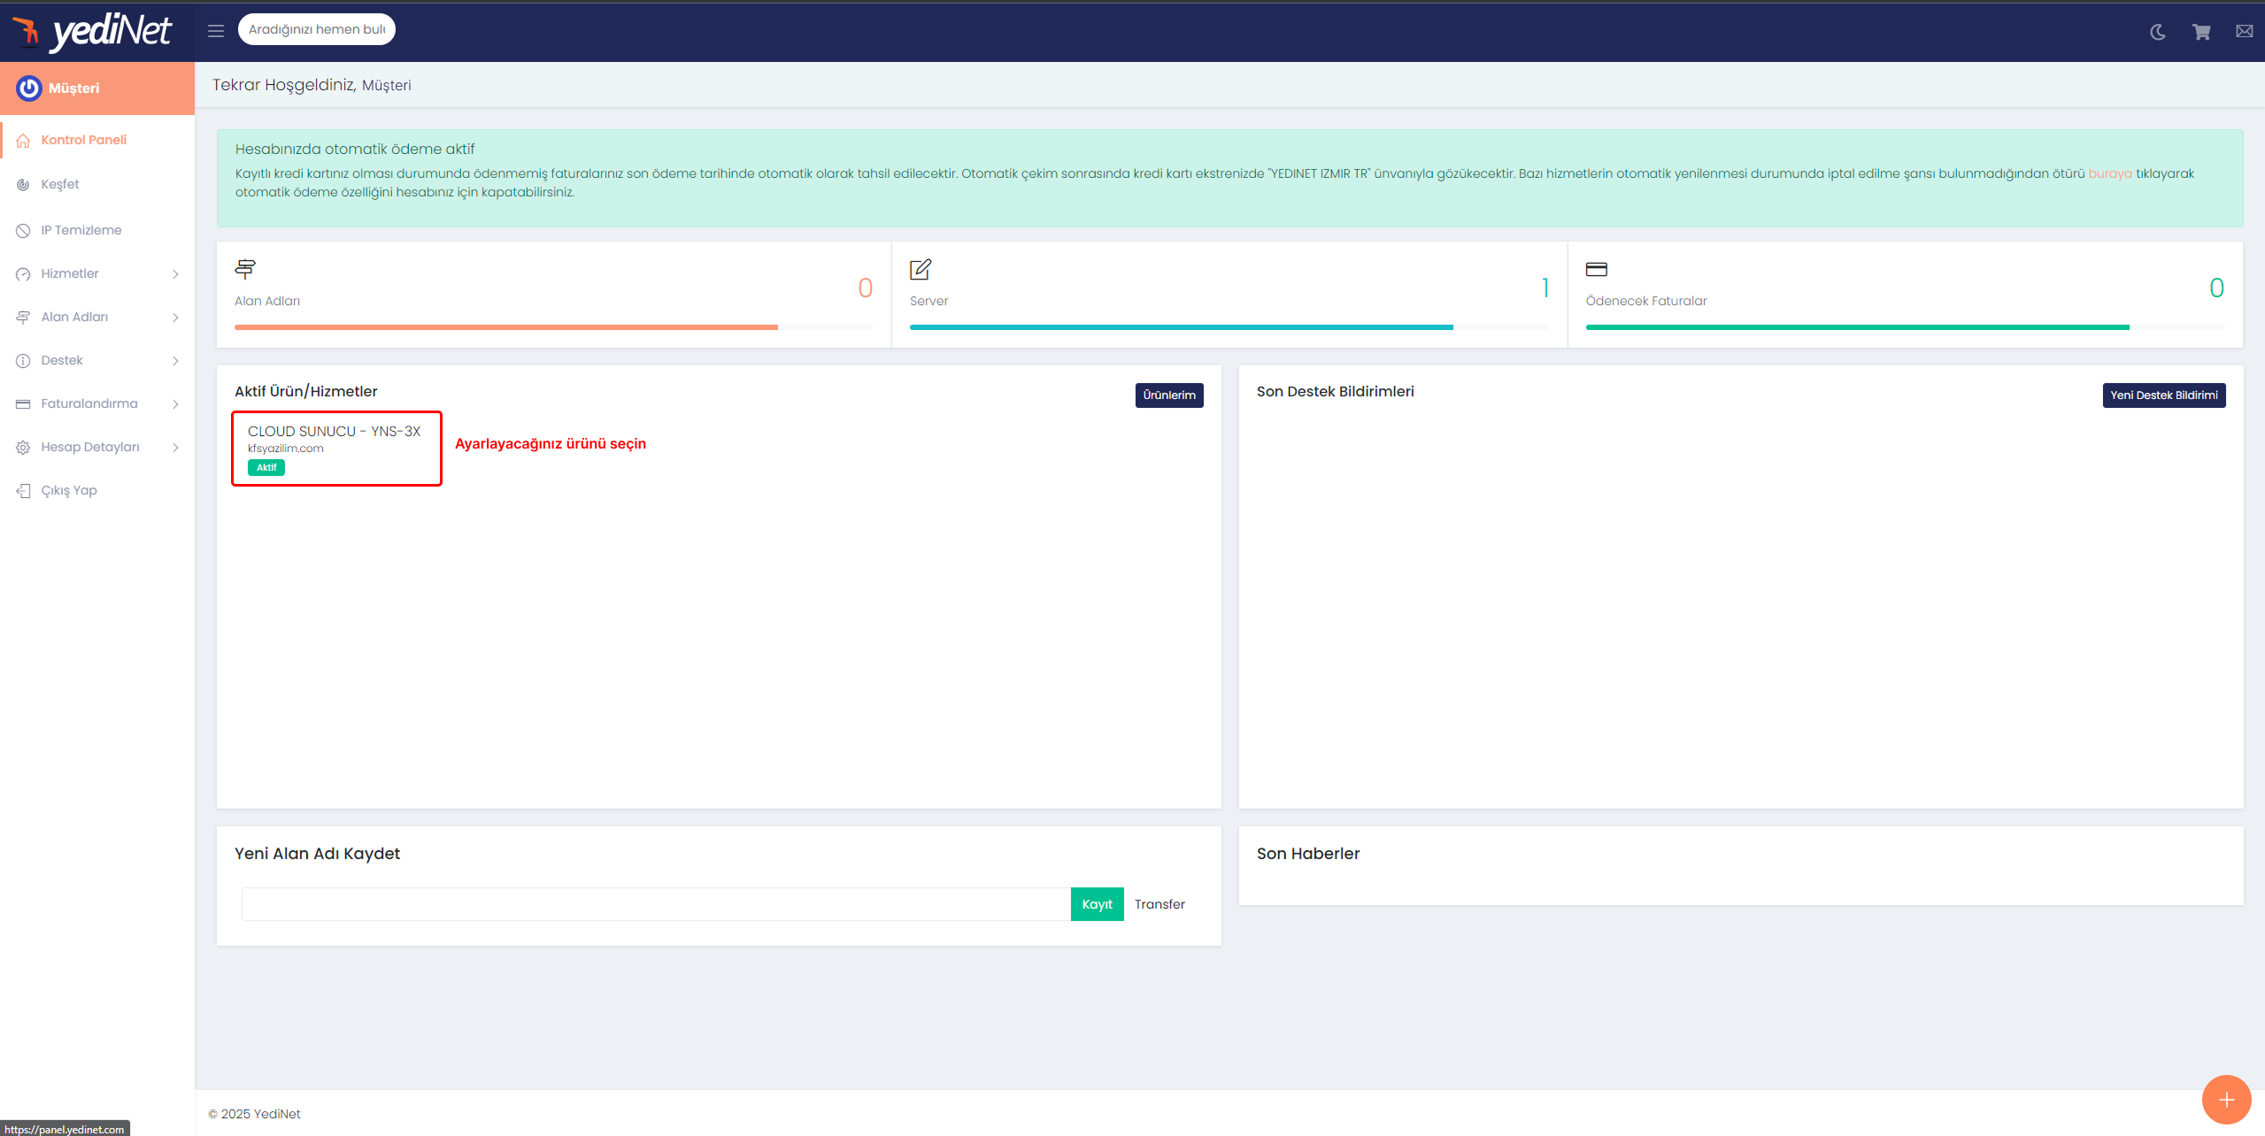
Task: Collapse sidebar with hamburger icon
Action: click(x=216, y=31)
